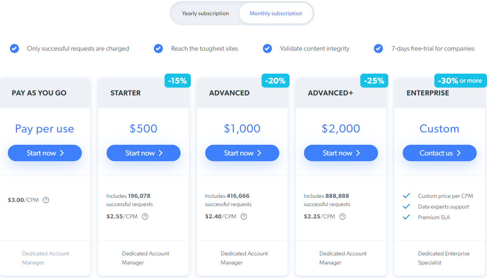Click the -30% or more Enterprise badge

[x=460, y=81]
